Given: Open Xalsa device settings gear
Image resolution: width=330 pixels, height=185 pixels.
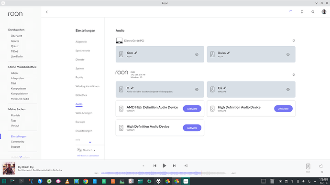Looking at the screenshot, I should point(288,54).
